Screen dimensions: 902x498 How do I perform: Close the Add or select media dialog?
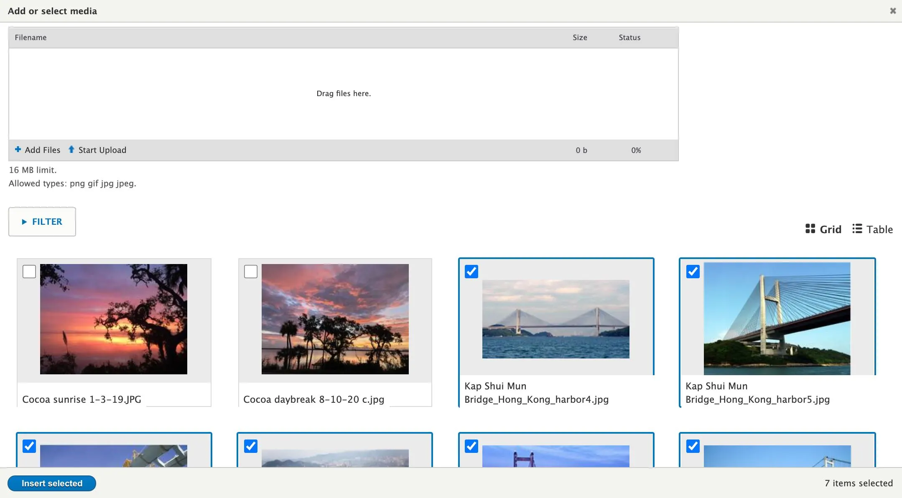[893, 11]
